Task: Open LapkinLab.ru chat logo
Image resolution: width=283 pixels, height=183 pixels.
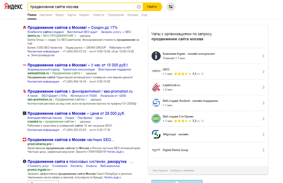Action: tap(156, 87)
